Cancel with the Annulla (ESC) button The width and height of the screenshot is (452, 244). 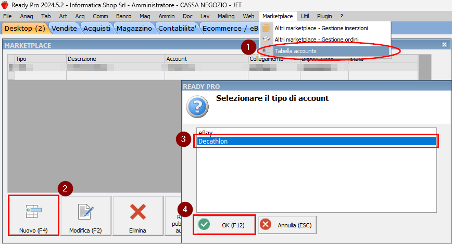tap(287, 225)
